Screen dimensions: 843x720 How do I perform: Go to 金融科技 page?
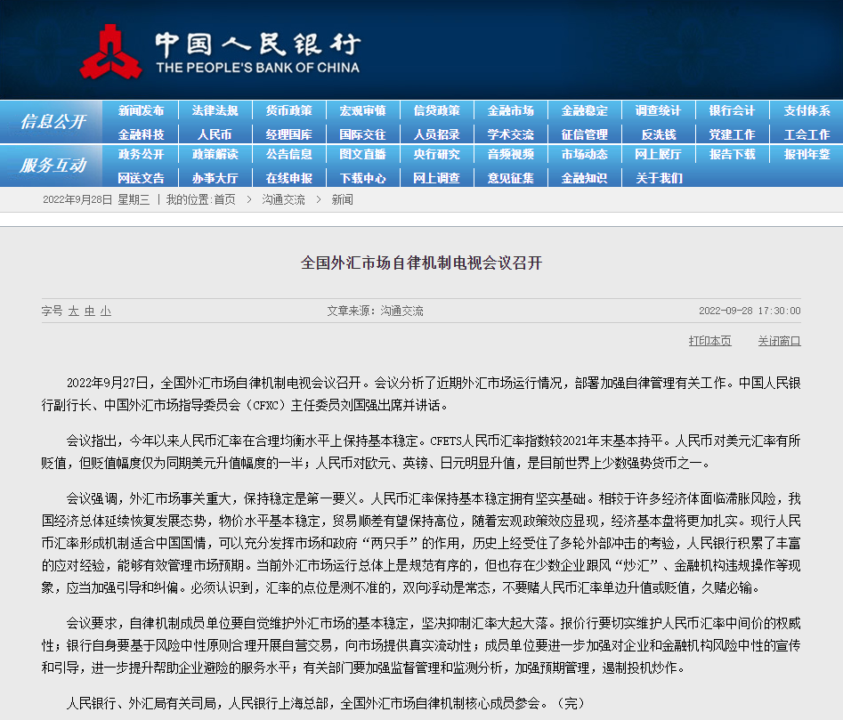pos(141,134)
